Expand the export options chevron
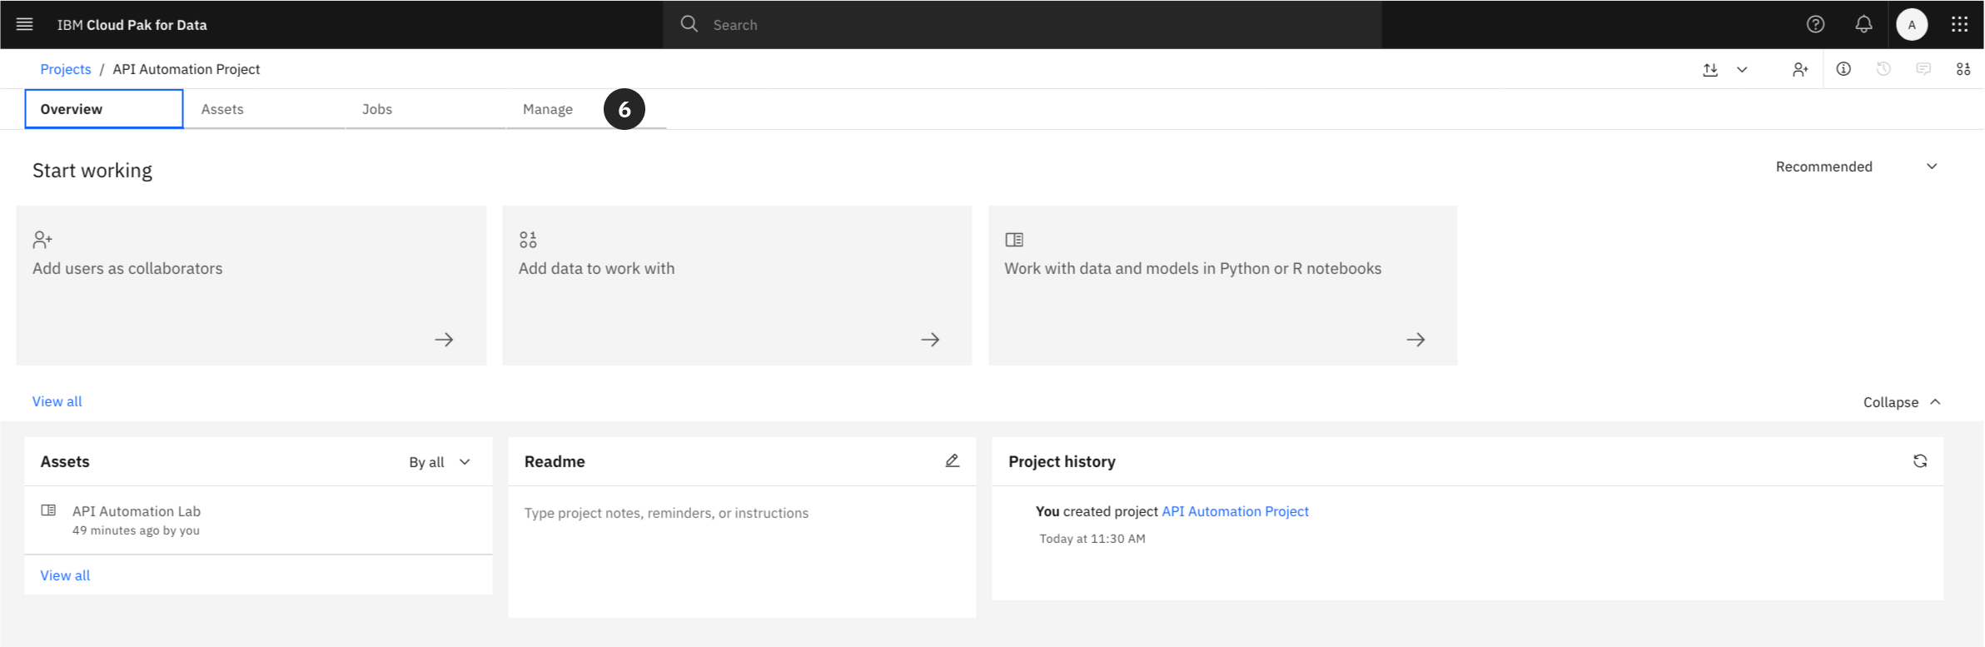 [x=1742, y=69]
